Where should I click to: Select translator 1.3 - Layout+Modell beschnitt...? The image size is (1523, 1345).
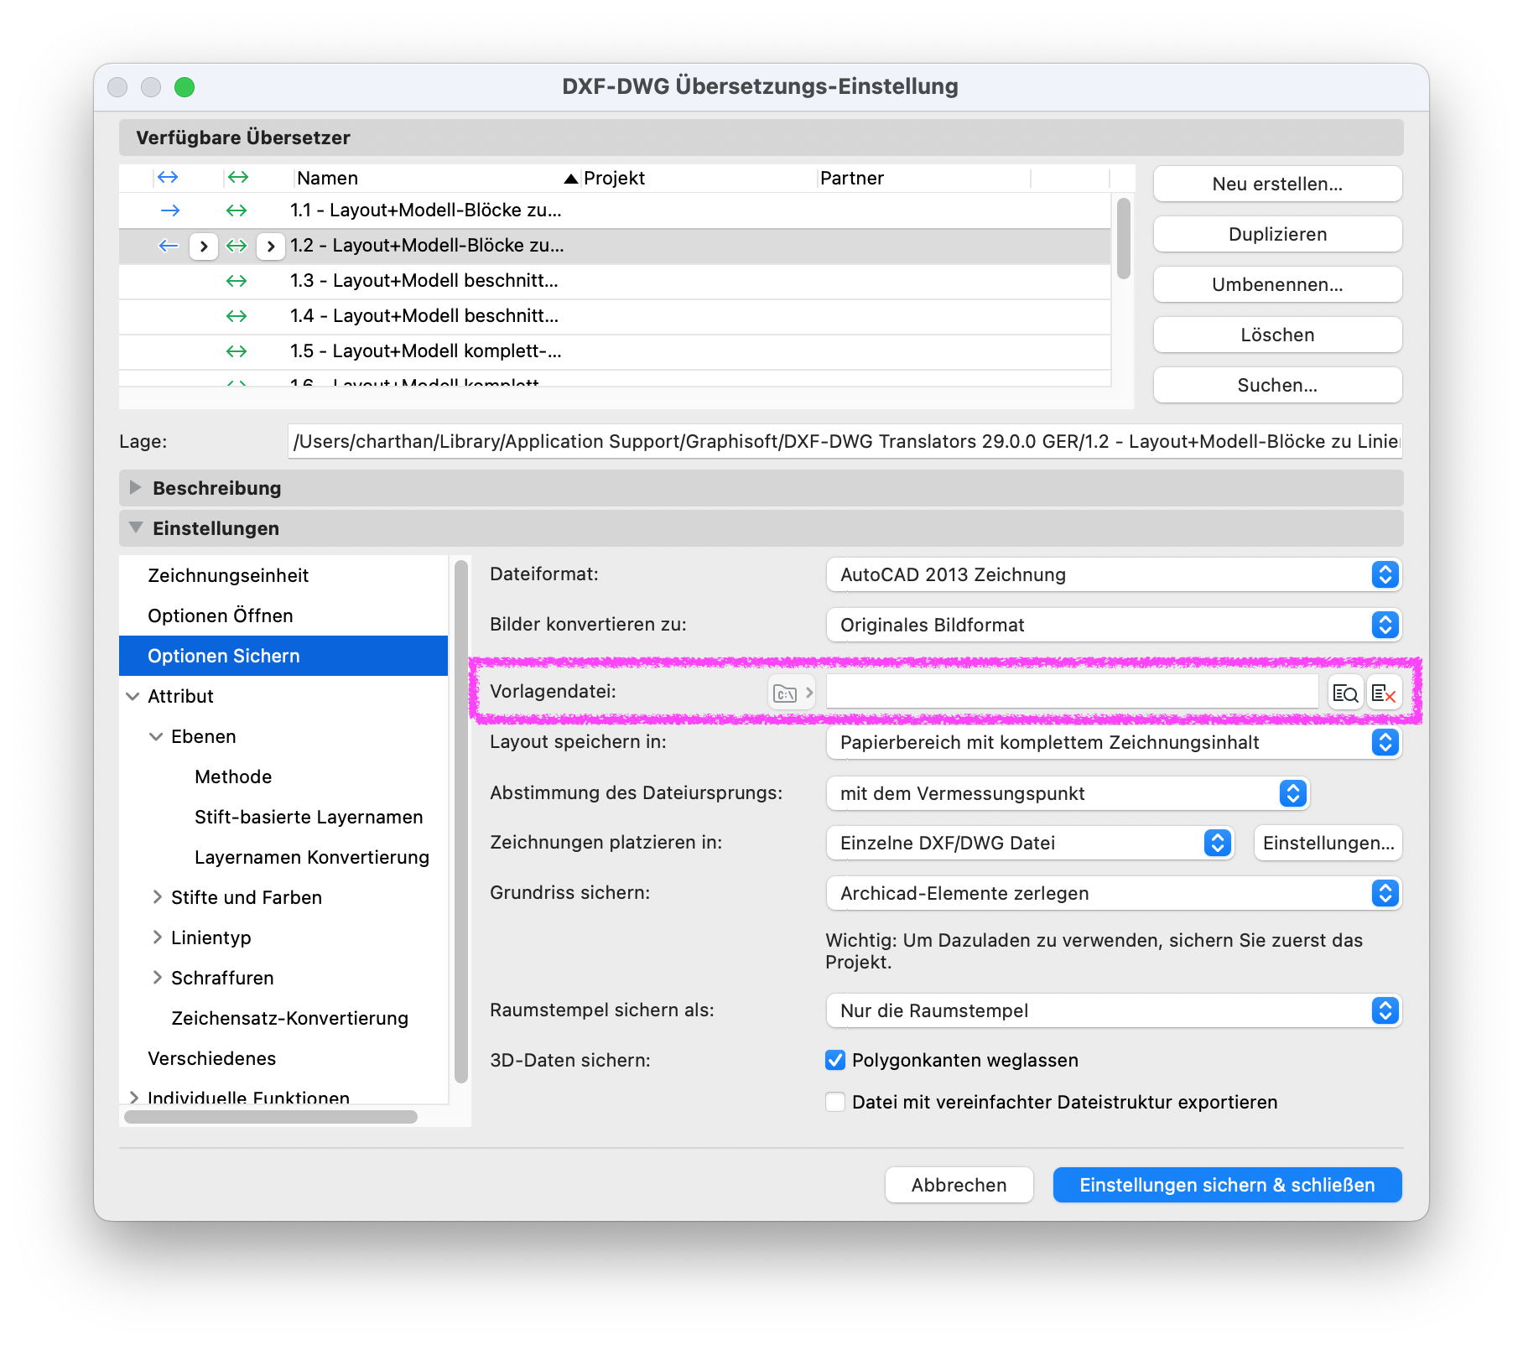pos(615,281)
